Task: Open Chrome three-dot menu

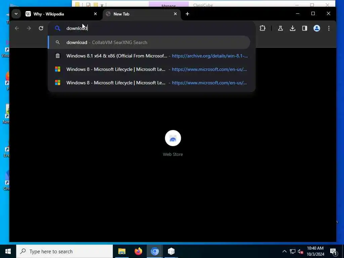Action: pos(329,28)
